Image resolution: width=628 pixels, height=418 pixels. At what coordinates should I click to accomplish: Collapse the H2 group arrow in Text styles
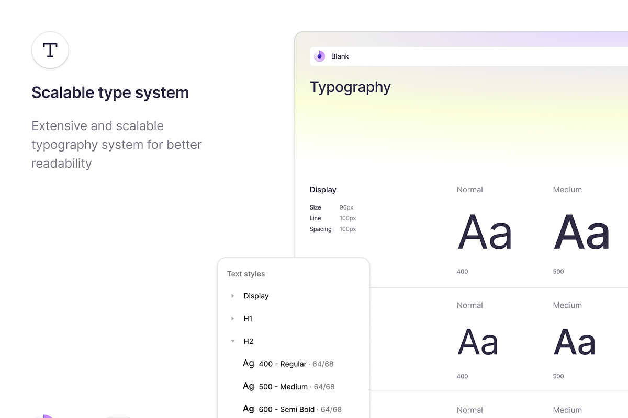coord(233,341)
